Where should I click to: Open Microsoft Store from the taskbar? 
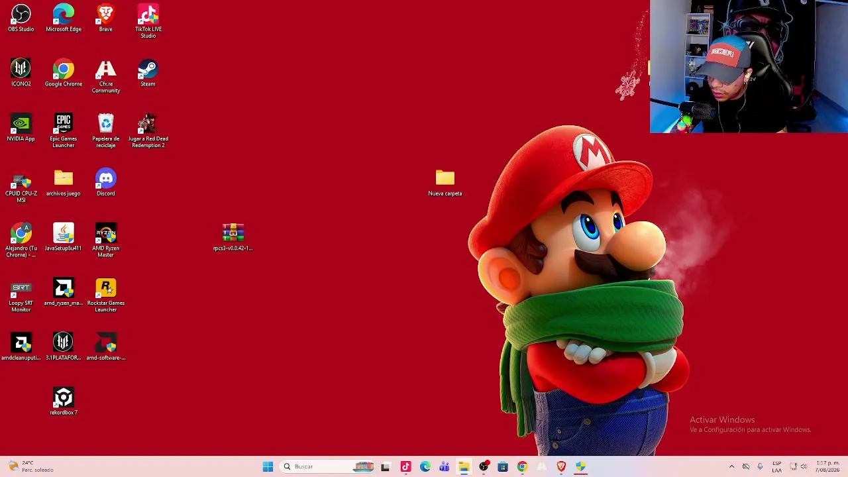point(503,466)
